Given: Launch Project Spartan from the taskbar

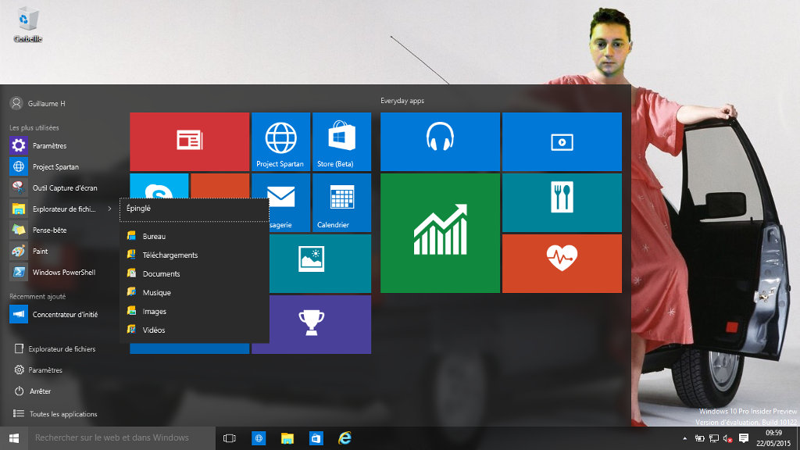Looking at the screenshot, I should click(259, 438).
